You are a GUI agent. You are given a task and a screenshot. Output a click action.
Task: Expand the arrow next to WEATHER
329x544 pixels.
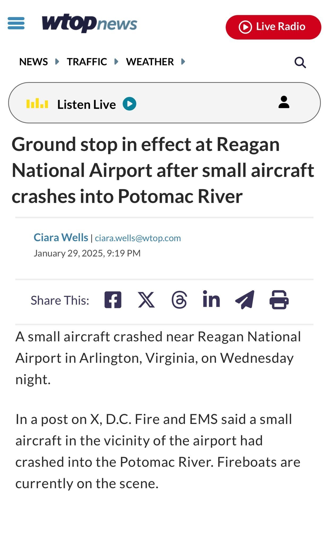[x=183, y=62]
